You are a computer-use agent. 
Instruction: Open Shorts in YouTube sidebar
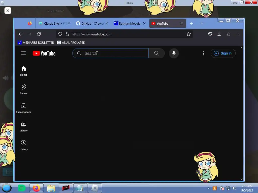[x=24, y=90]
